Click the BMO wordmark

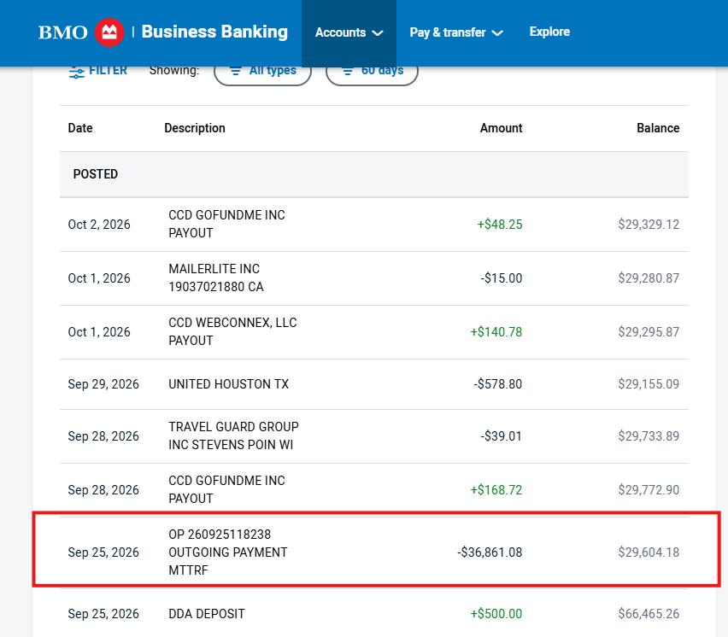(x=62, y=32)
